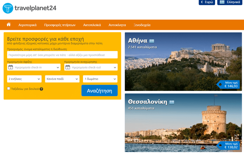Click the Ημερομηνία άφιξης label
The image size is (244, 153).
coord(20,62)
